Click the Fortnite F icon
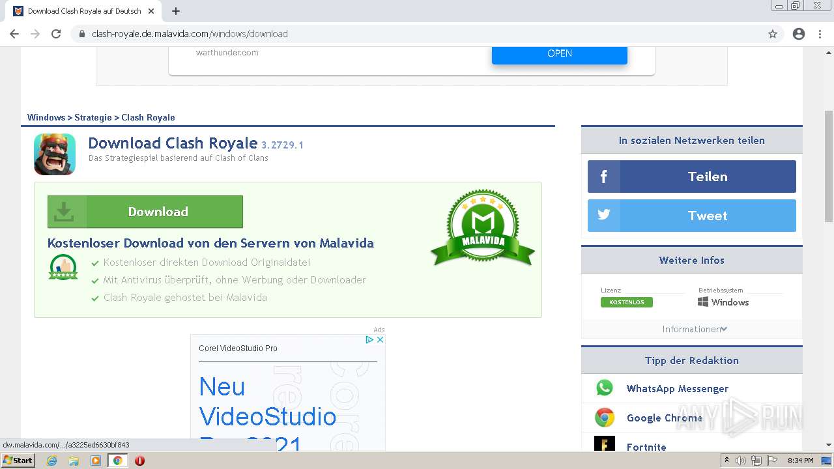This screenshot has height=469, width=834. pyautogui.click(x=605, y=444)
